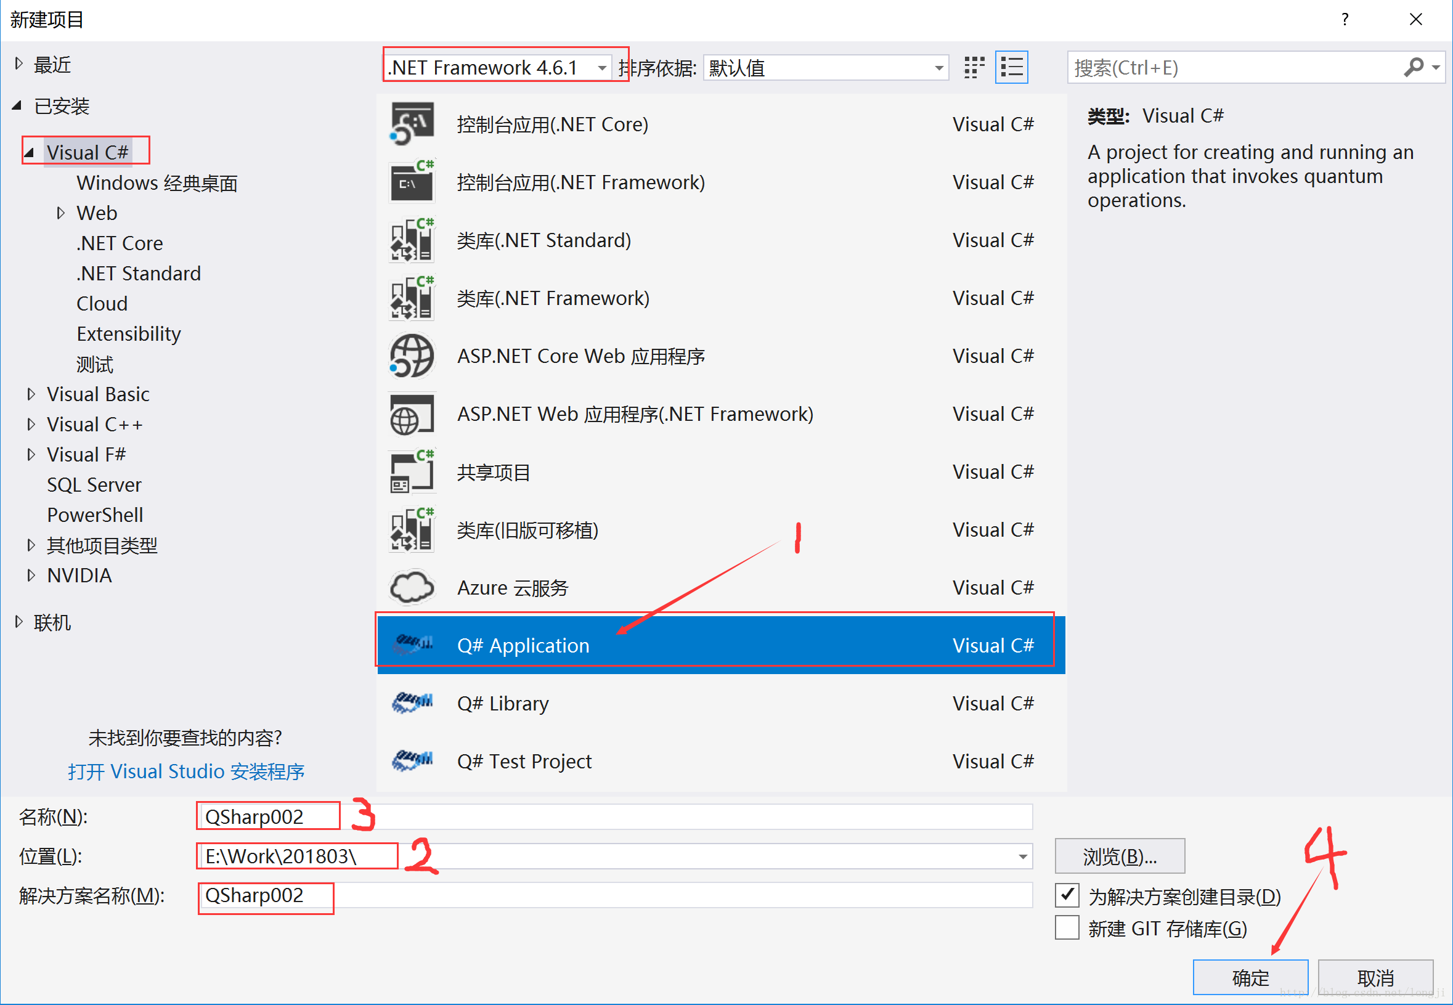The image size is (1453, 1005).
Task: Select the SQL Server category
Action: click(94, 485)
